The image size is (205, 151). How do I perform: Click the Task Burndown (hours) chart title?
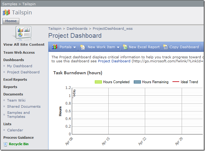pyautogui.click(x=78, y=73)
